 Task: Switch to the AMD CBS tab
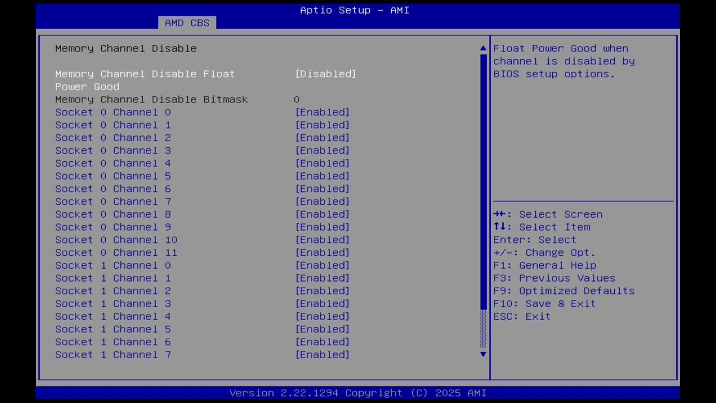pyautogui.click(x=187, y=22)
